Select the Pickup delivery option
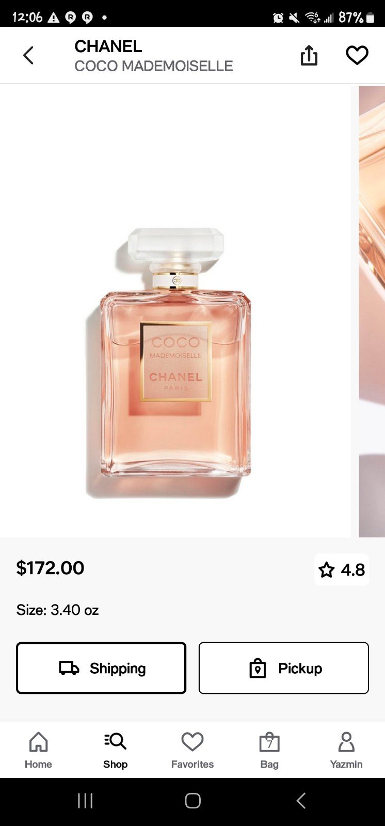Viewport: 385px width, 826px height. (x=284, y=668)
